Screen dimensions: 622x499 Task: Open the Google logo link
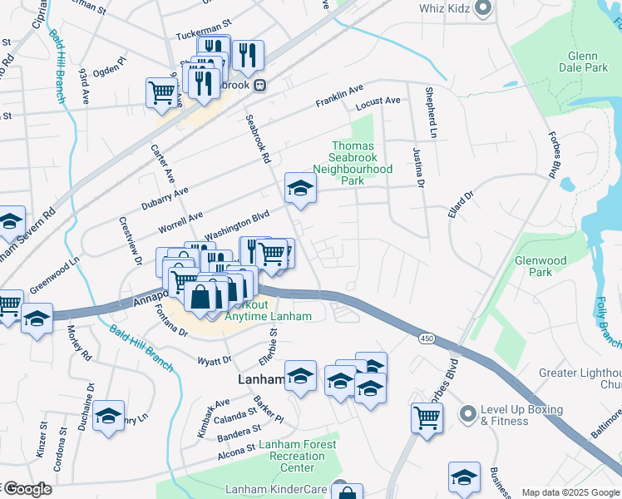point(27,489)
